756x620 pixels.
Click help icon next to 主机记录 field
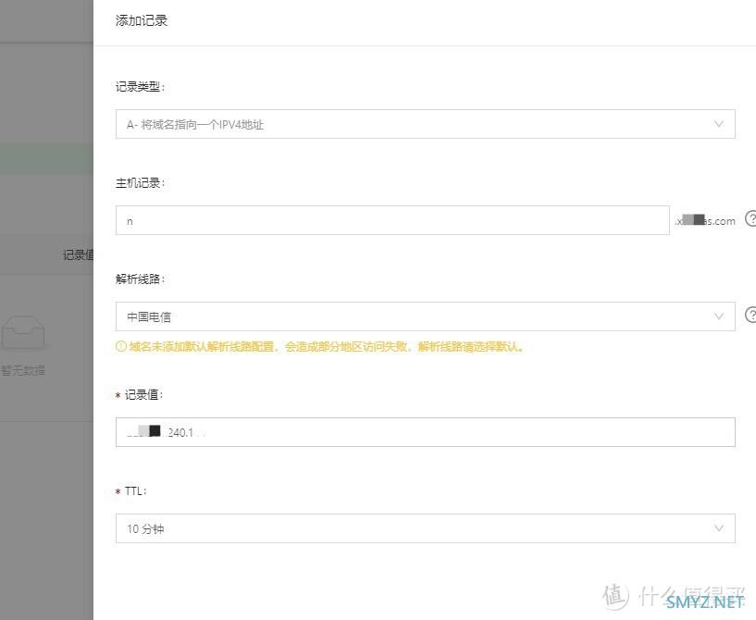[x=750, y=218]
